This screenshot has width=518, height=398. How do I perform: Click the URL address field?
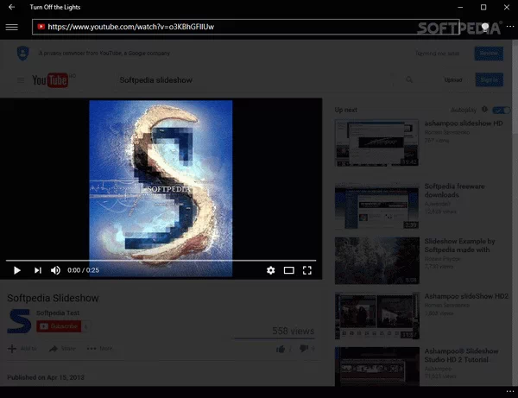259,27
